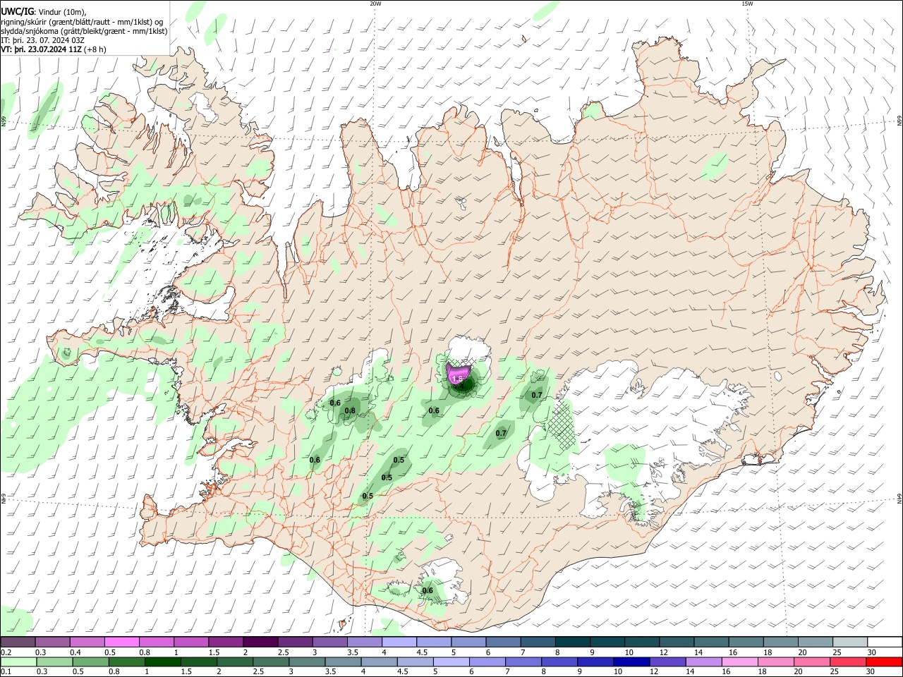The height and width of the screenshot is (677, 903).
Task: Click the UWC/IG title in the legend box
Action: point(17,12)
